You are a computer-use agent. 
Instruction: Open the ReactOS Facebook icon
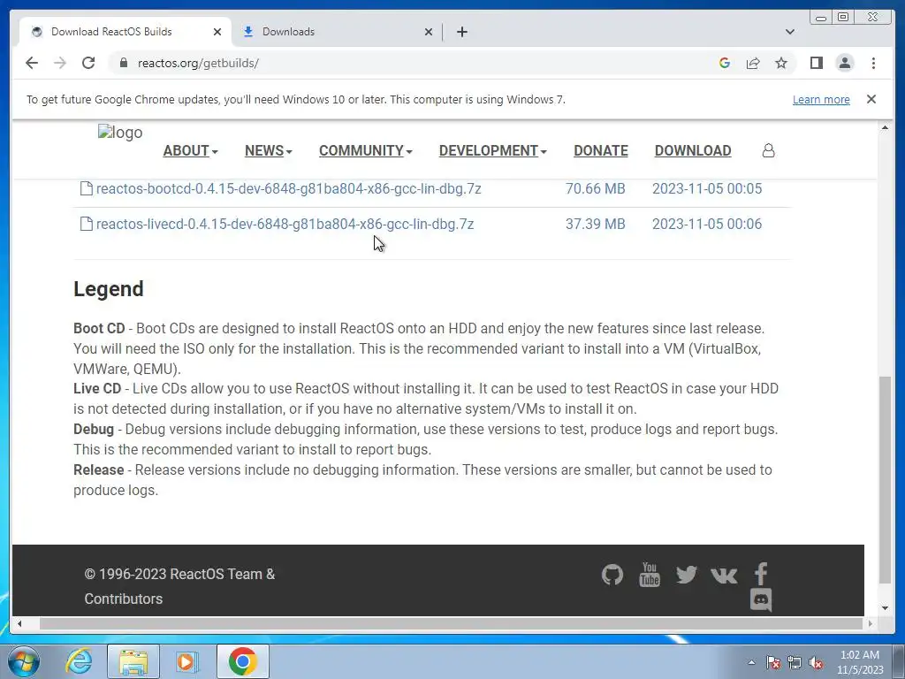[x=761, y=574]
